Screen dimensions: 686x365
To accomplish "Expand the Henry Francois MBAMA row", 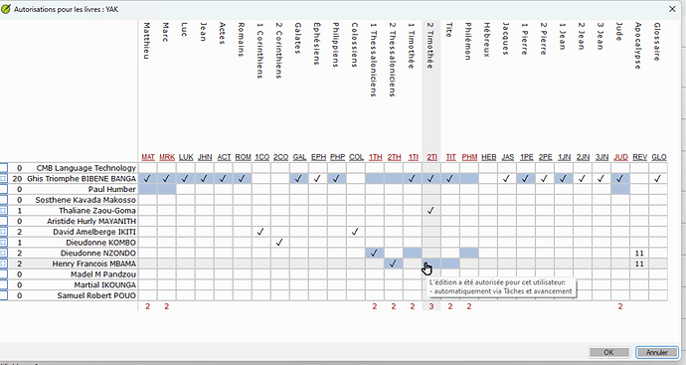I will [x=4, y=264].
